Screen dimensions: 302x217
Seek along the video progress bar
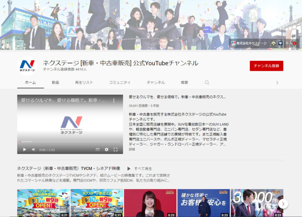pyautogui.click(x=70, y=142)
